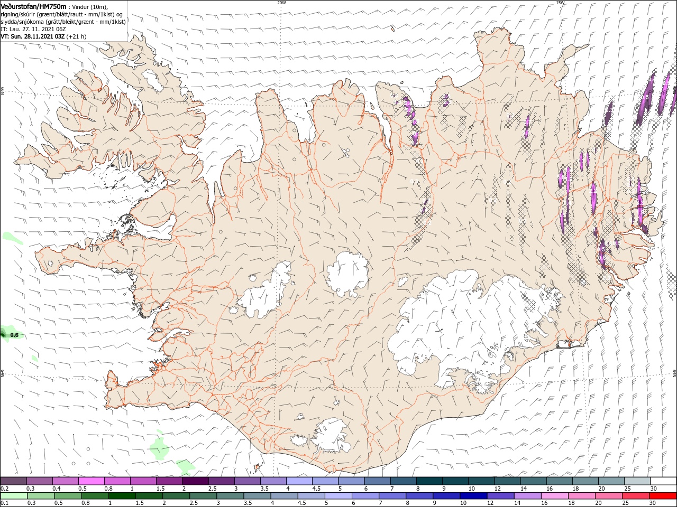Image resolution: width=677 pixels, height=507 pixels.
Task: Select bottom-row lavender swatch between 5 and 6
Action: coord(337,496)
